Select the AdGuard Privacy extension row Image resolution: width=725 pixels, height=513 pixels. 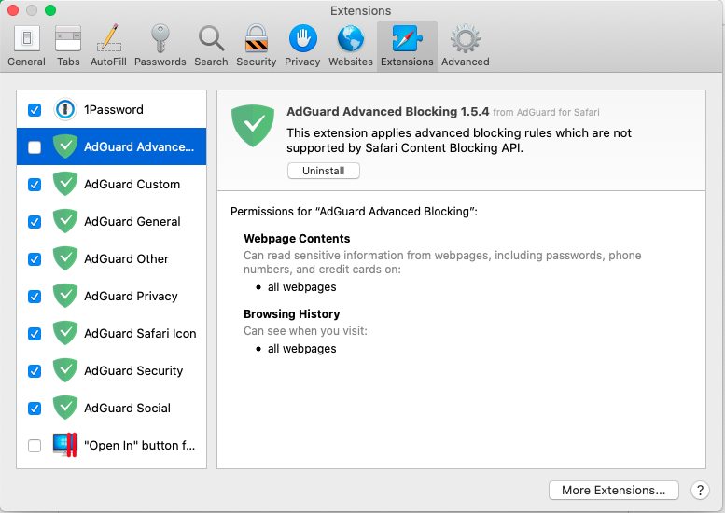click(x=111, y=296)
